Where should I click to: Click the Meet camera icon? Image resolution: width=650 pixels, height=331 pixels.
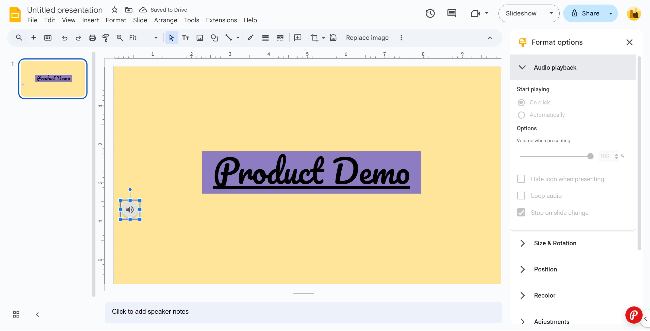tap(475, 13)
